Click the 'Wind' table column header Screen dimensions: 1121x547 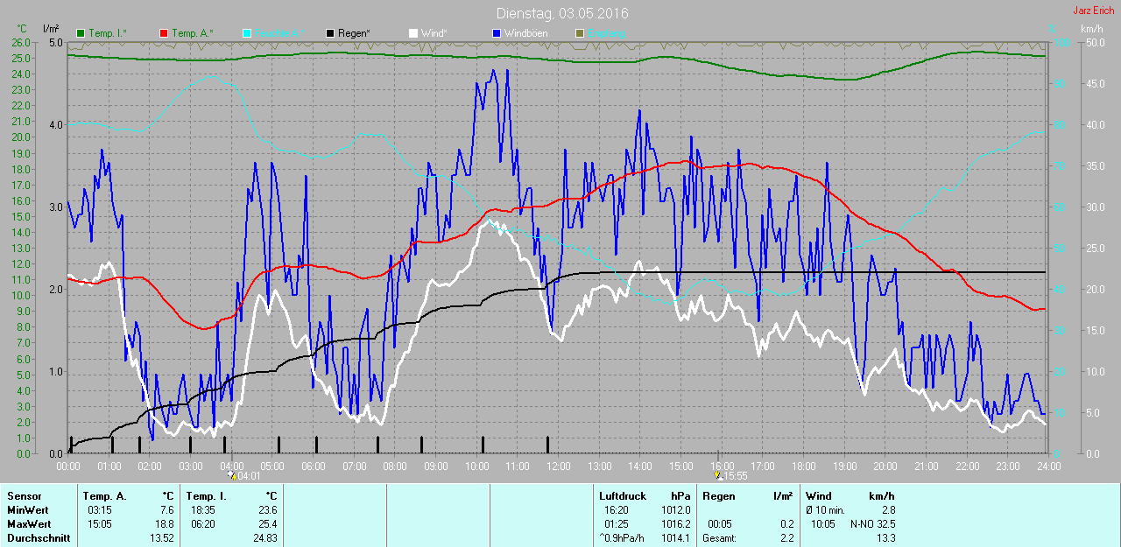tap(819, 496)
